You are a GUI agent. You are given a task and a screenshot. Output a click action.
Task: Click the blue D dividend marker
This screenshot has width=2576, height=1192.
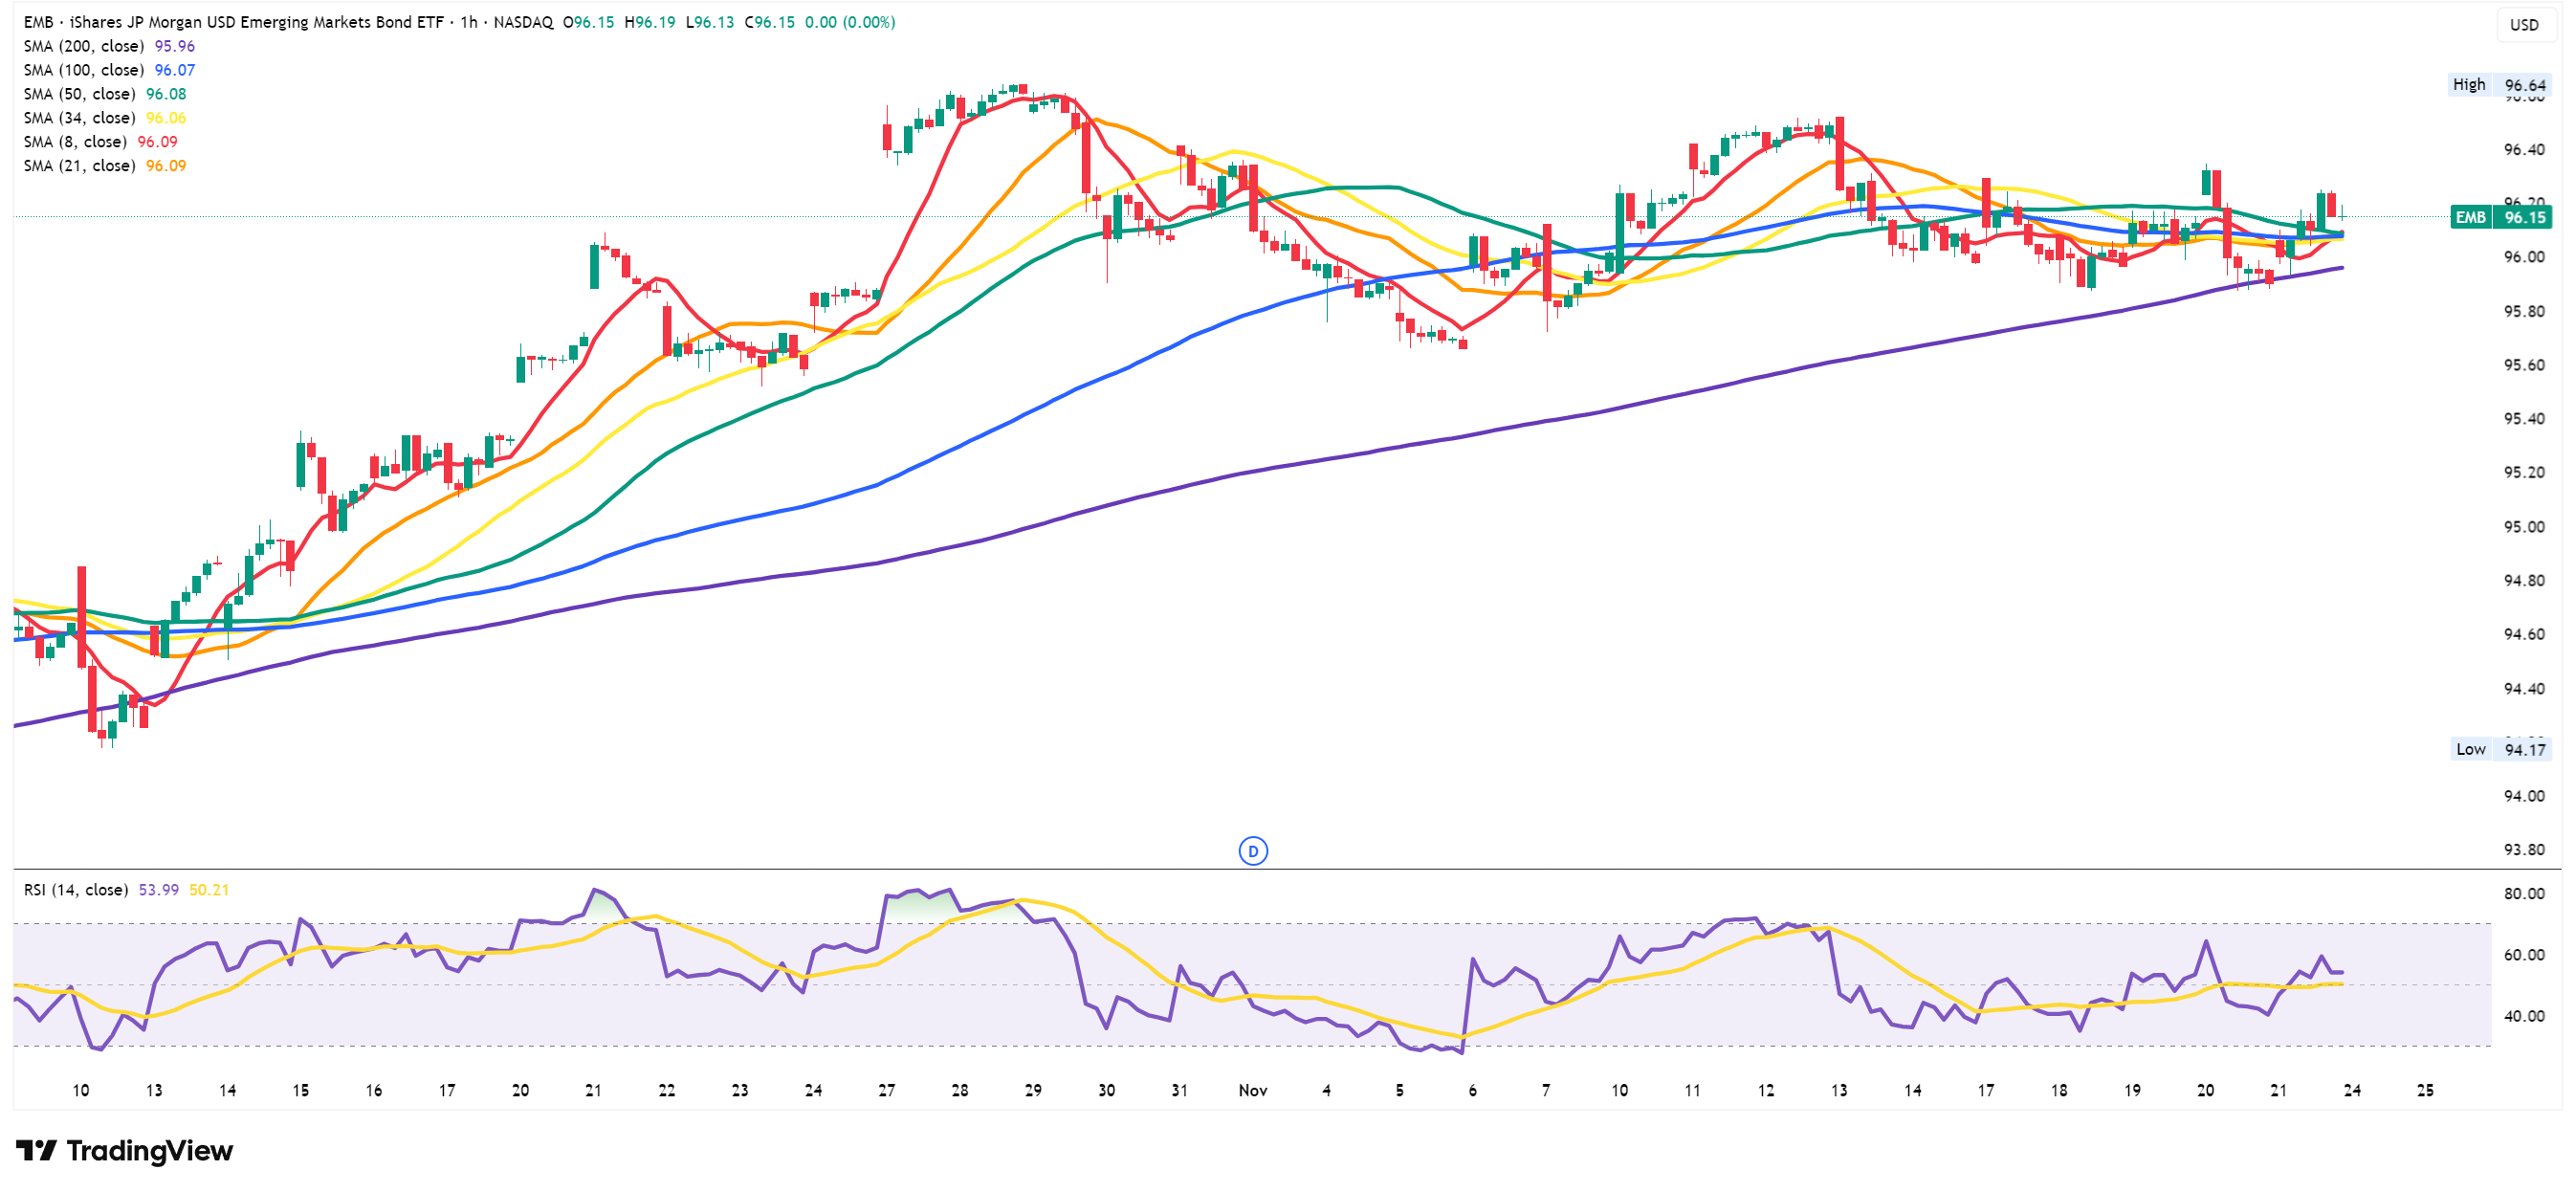pos(1252,851)
